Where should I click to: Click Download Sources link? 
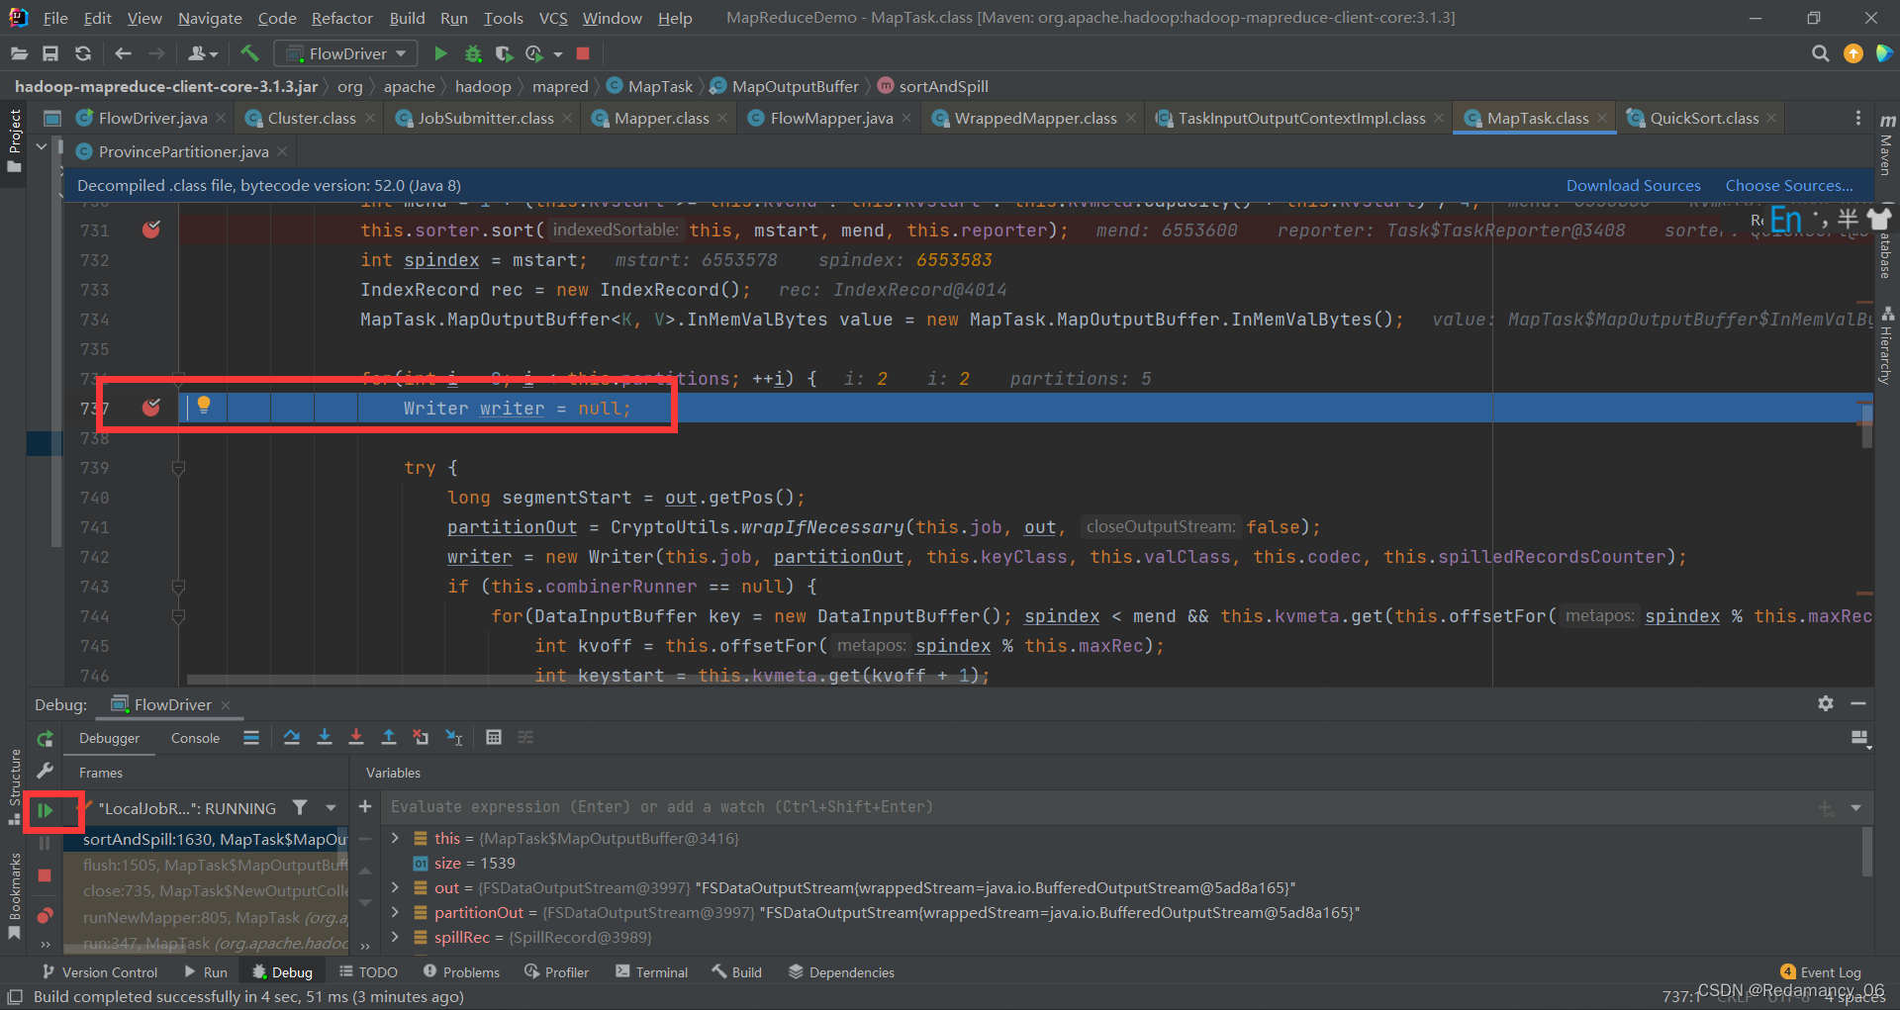pos(1633,185)
